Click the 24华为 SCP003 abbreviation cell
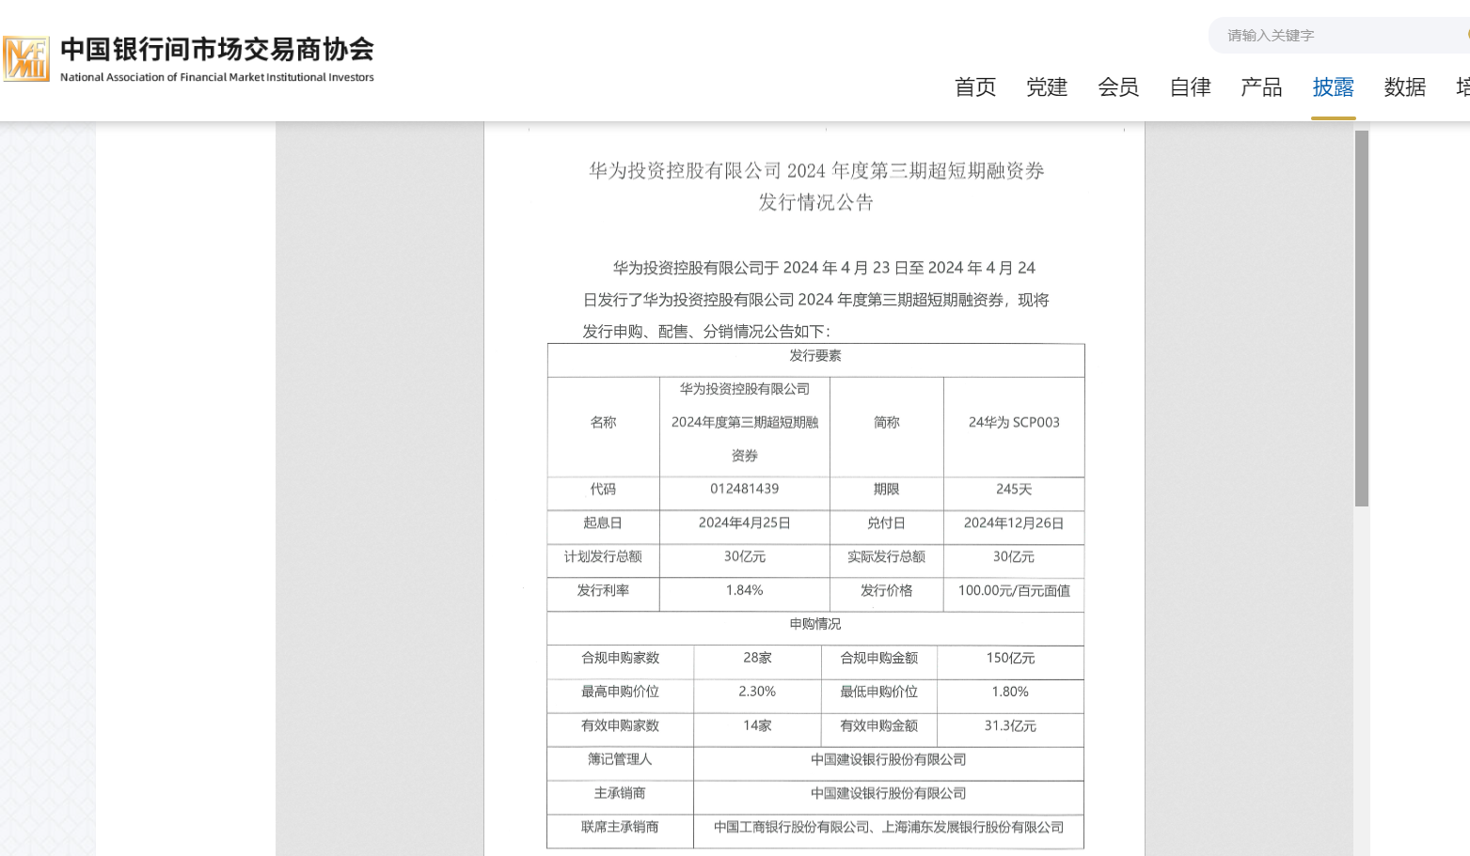Viewport: 1470px width, 856px height. (x=1014, y=423)
